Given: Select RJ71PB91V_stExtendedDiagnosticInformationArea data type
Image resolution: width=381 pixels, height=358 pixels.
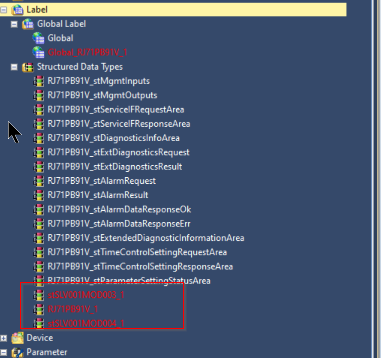Looking at the screenshot, I should tap(146, 238).
